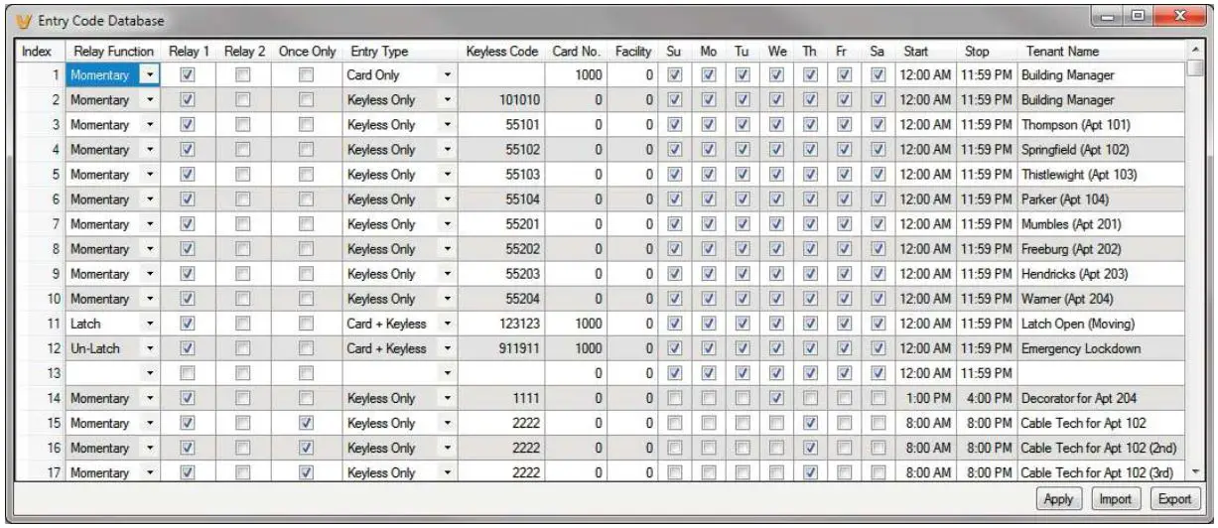Click Apply button

(x=1059, y=499)
